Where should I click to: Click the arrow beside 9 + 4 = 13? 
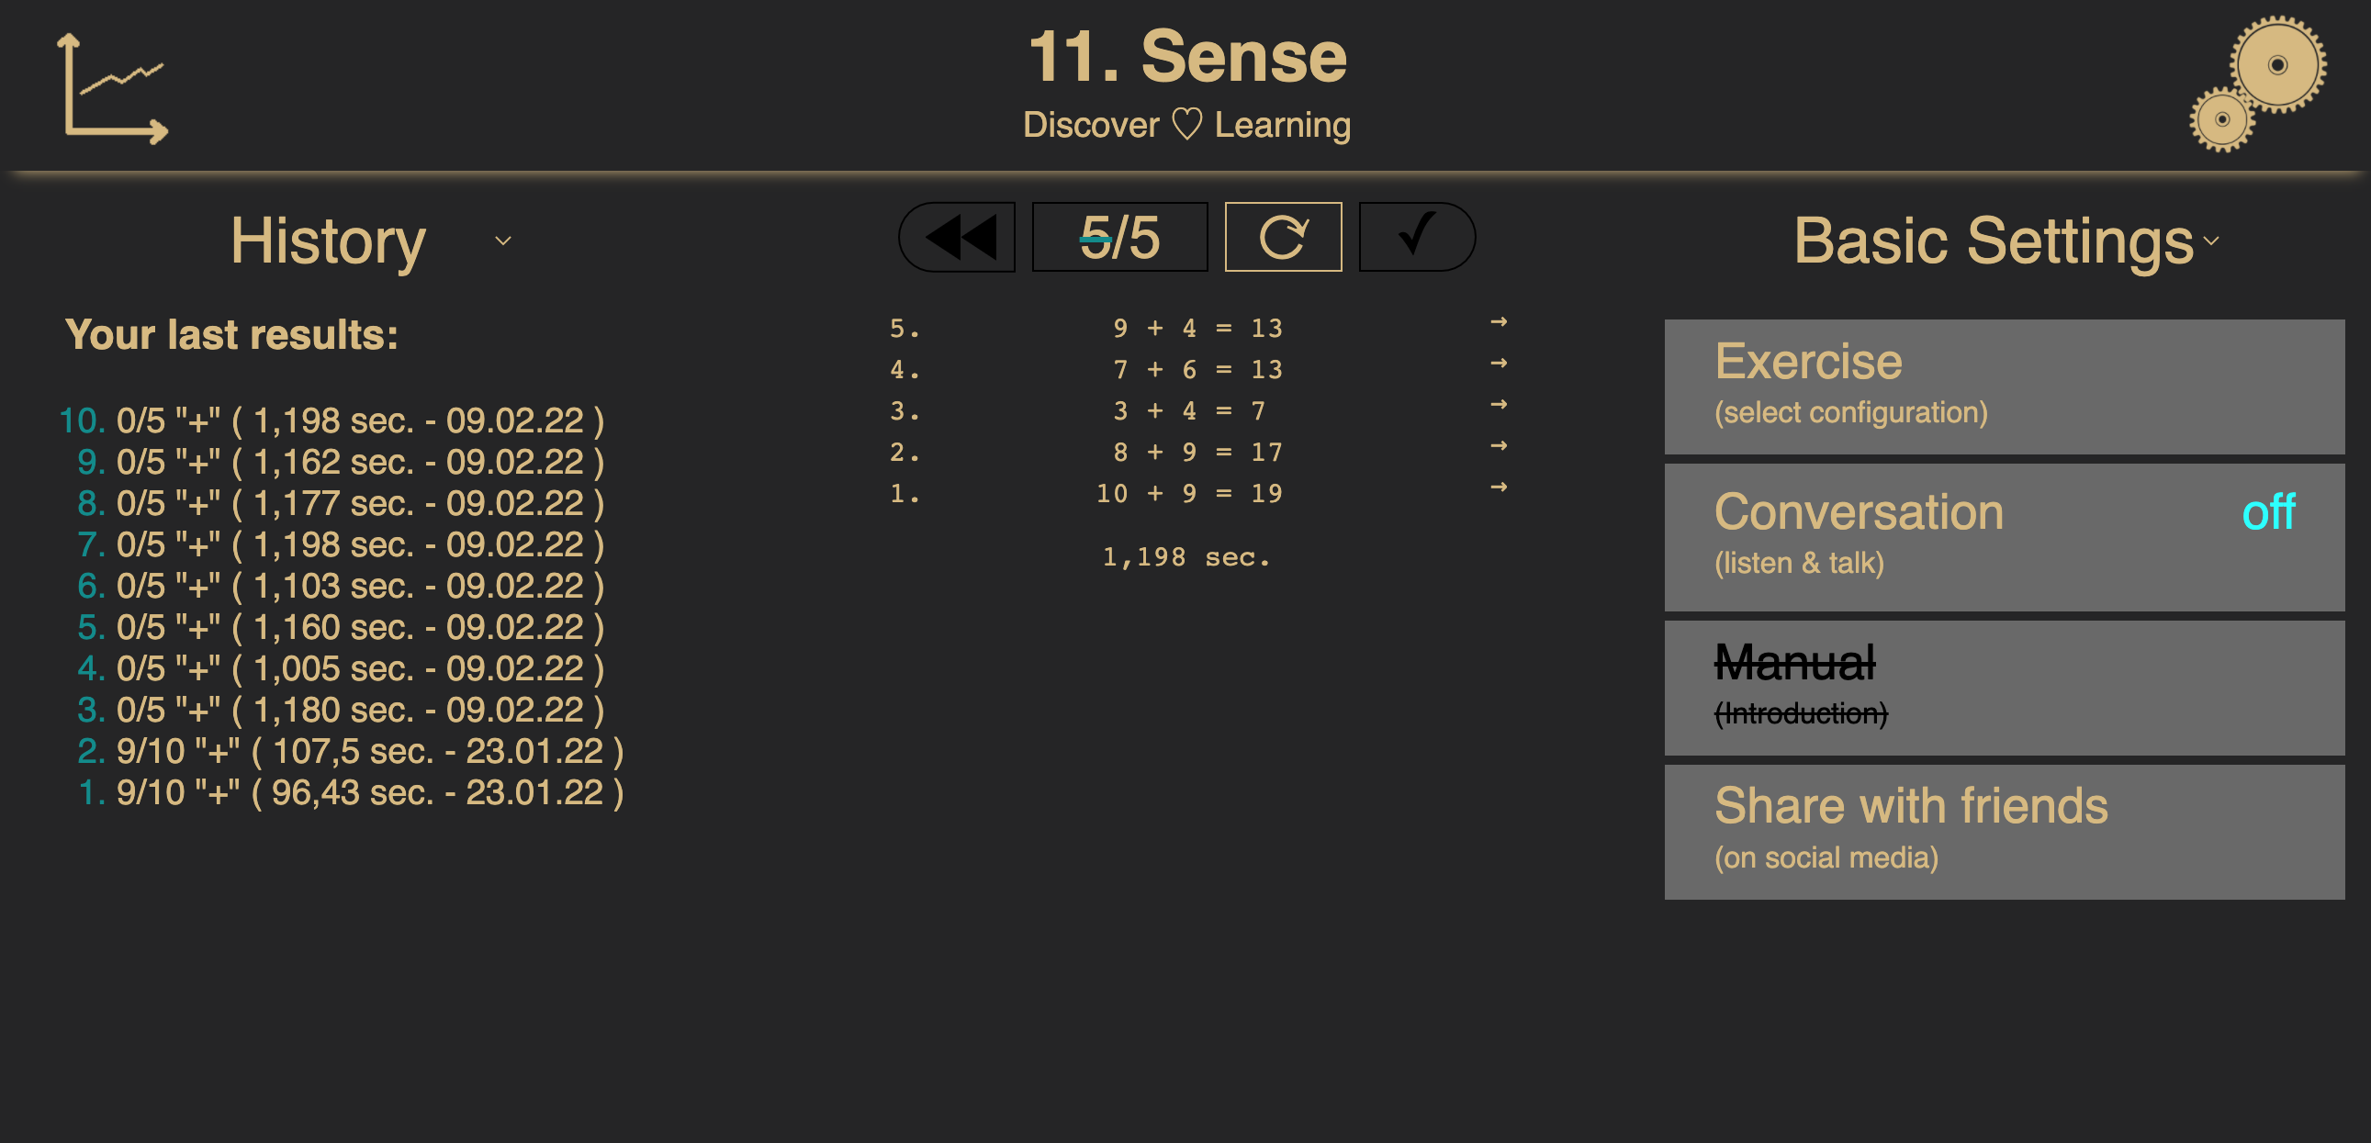[x=1499, y=322]
